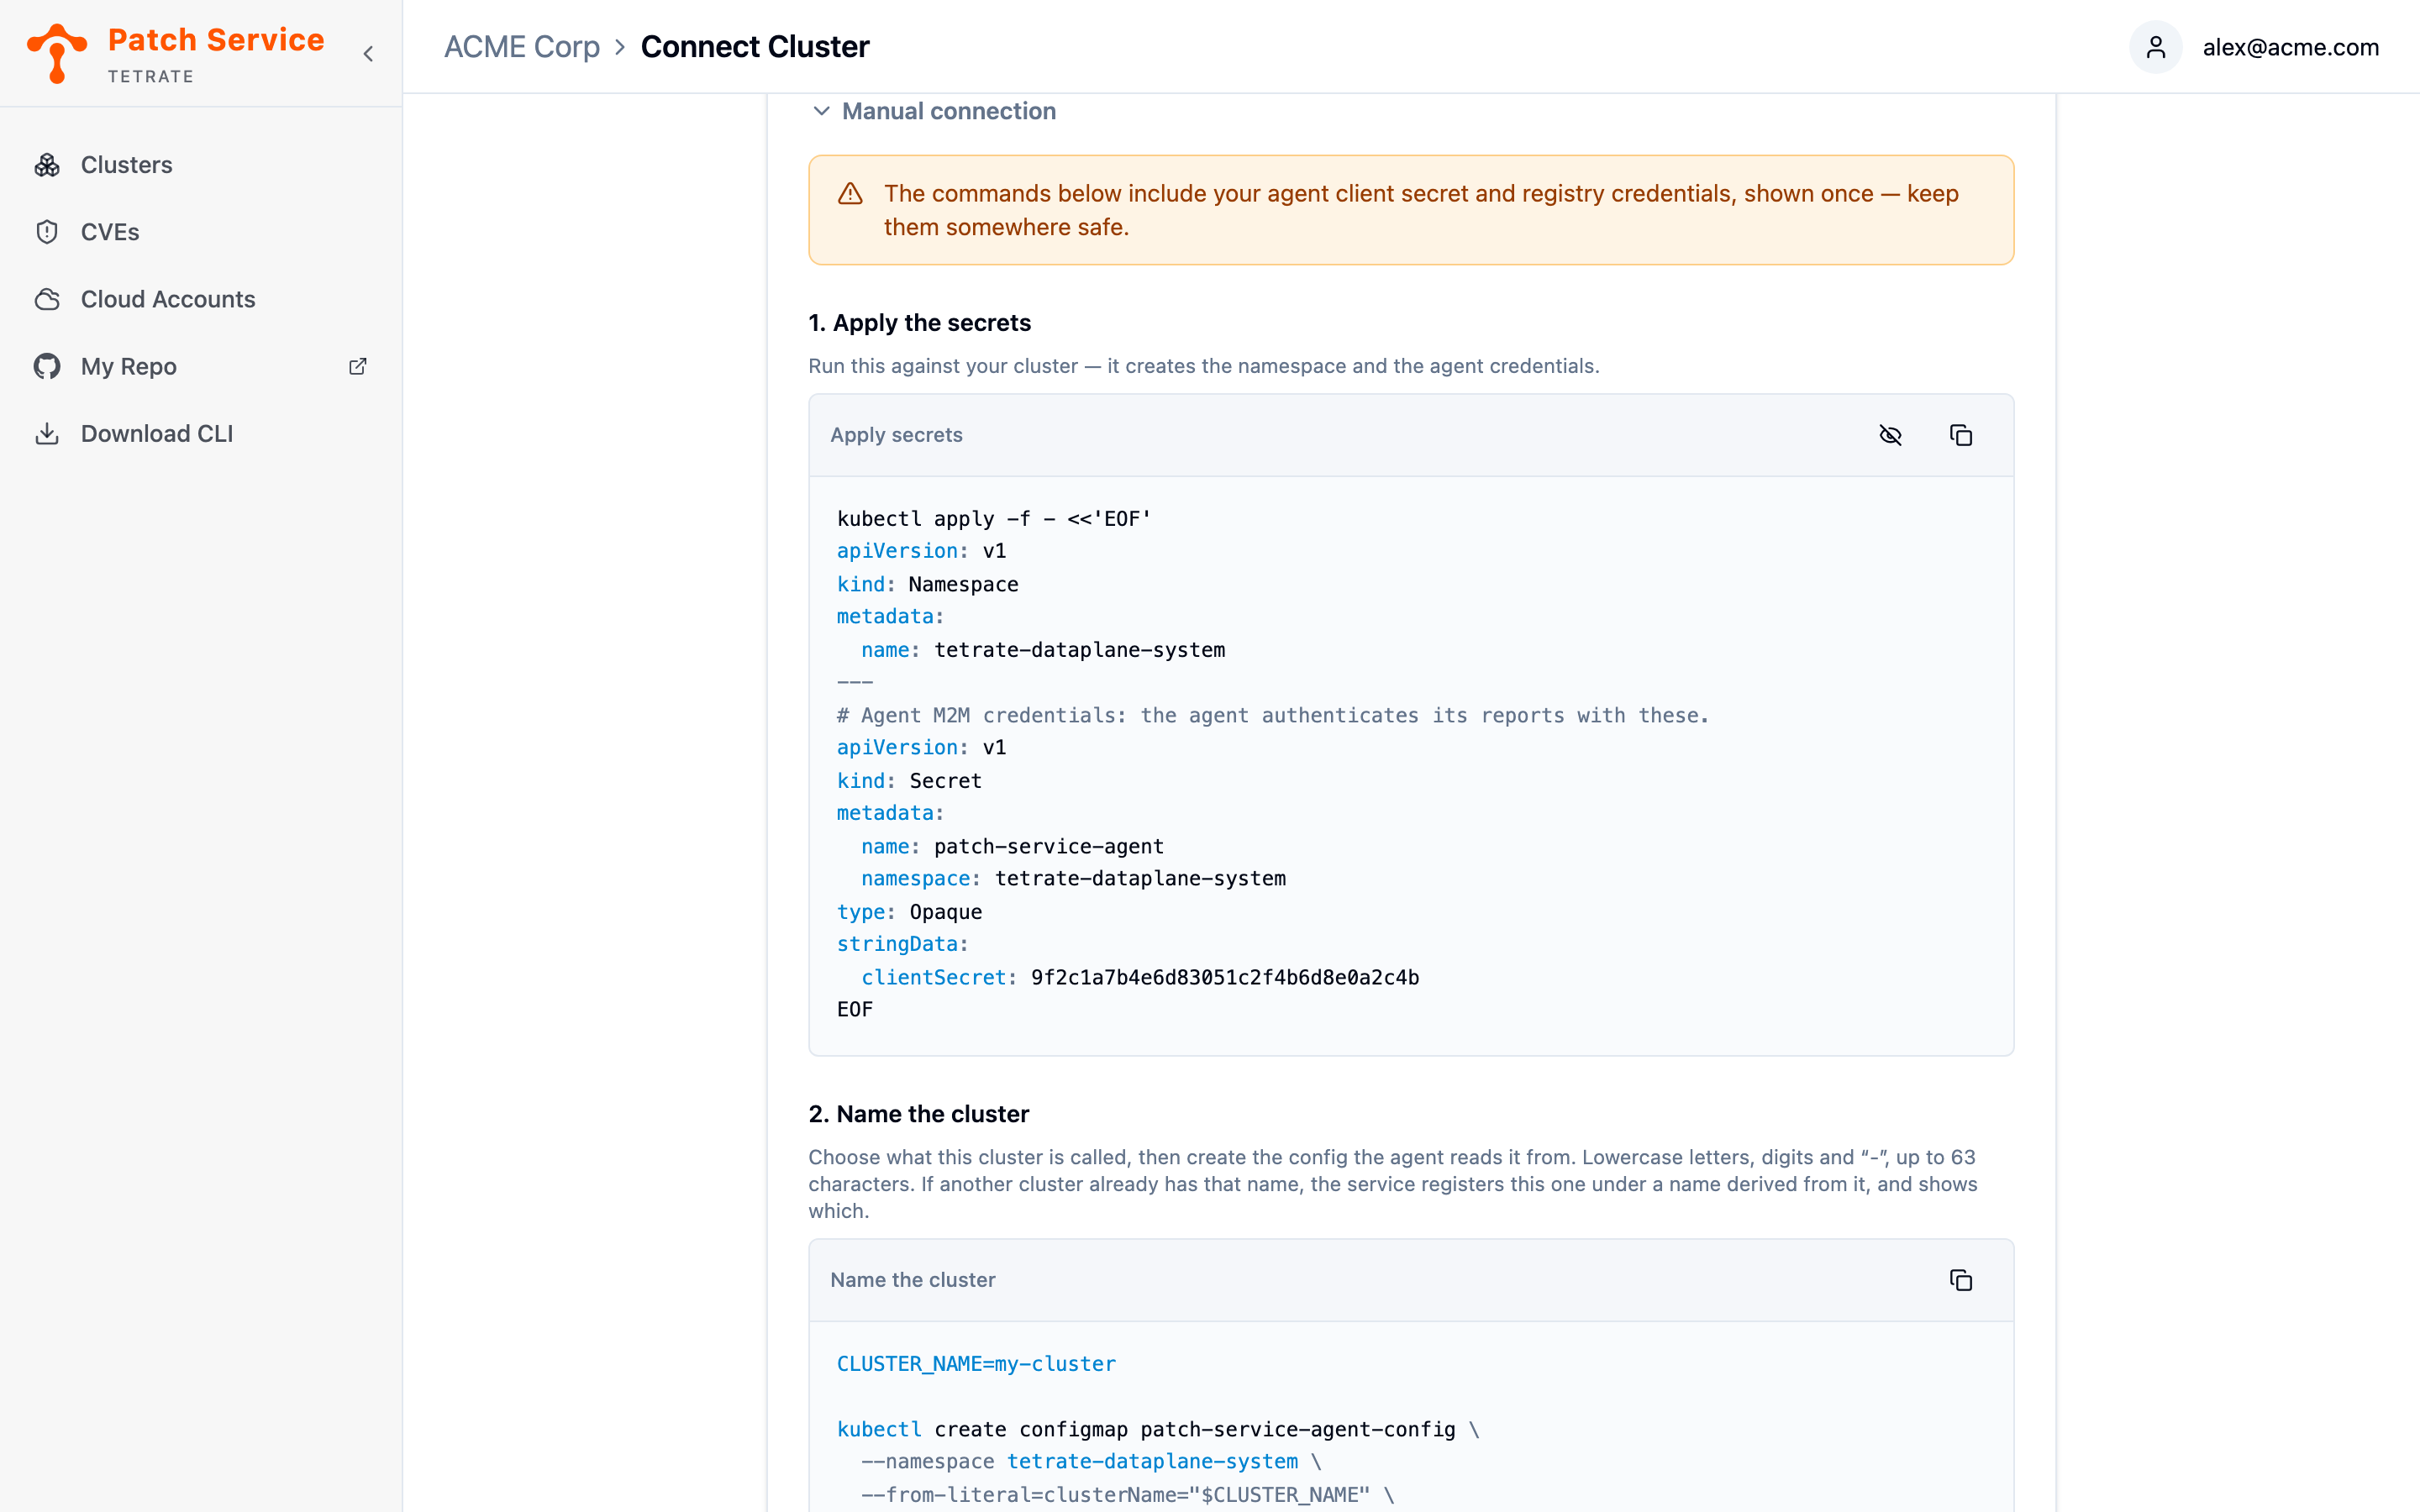
Task: Collapse the Manual connection section
Action: point(934,111)
